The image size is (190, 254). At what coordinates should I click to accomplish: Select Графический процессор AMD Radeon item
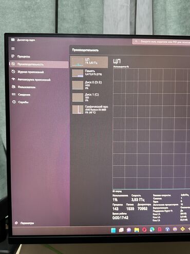[x=89, y=109]
